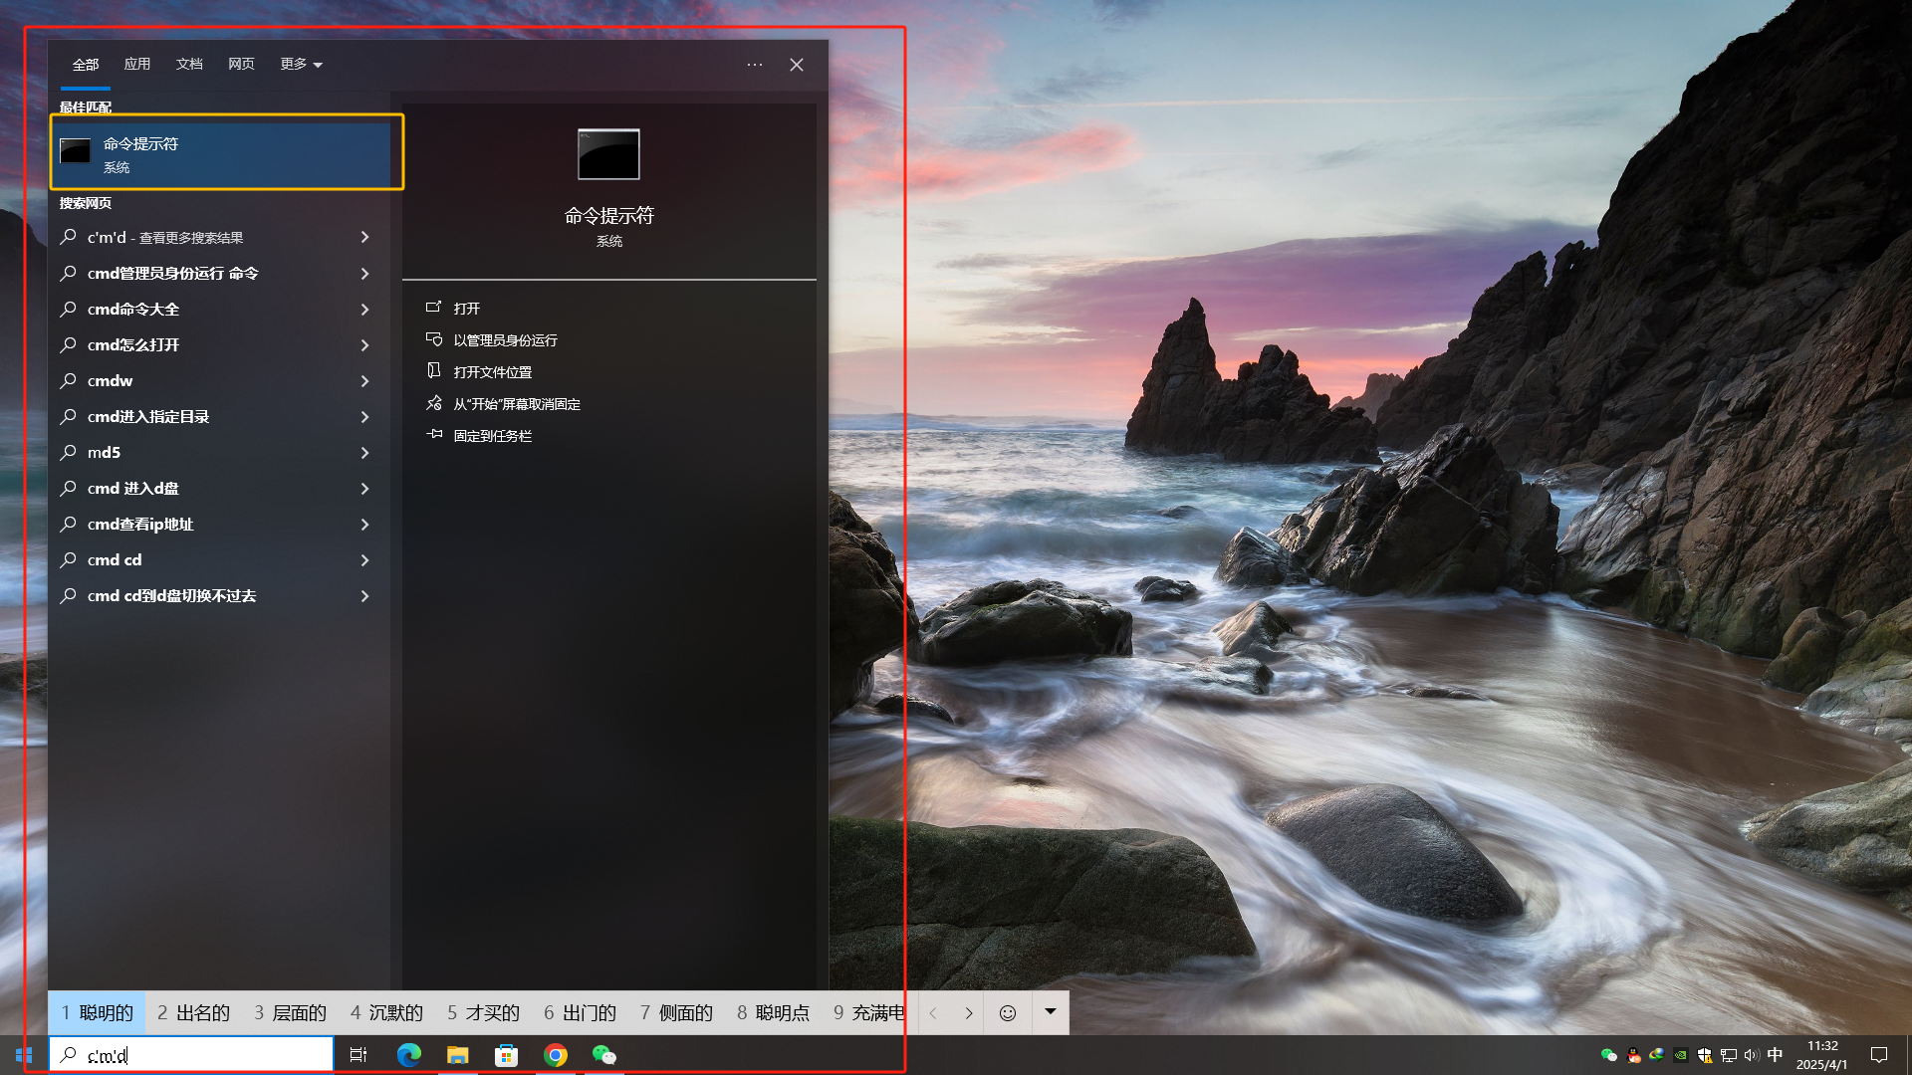Click the Task View taskbar icon
The height and width of the screenshot is (1075, 1912).
click(x=358, y=1055)
